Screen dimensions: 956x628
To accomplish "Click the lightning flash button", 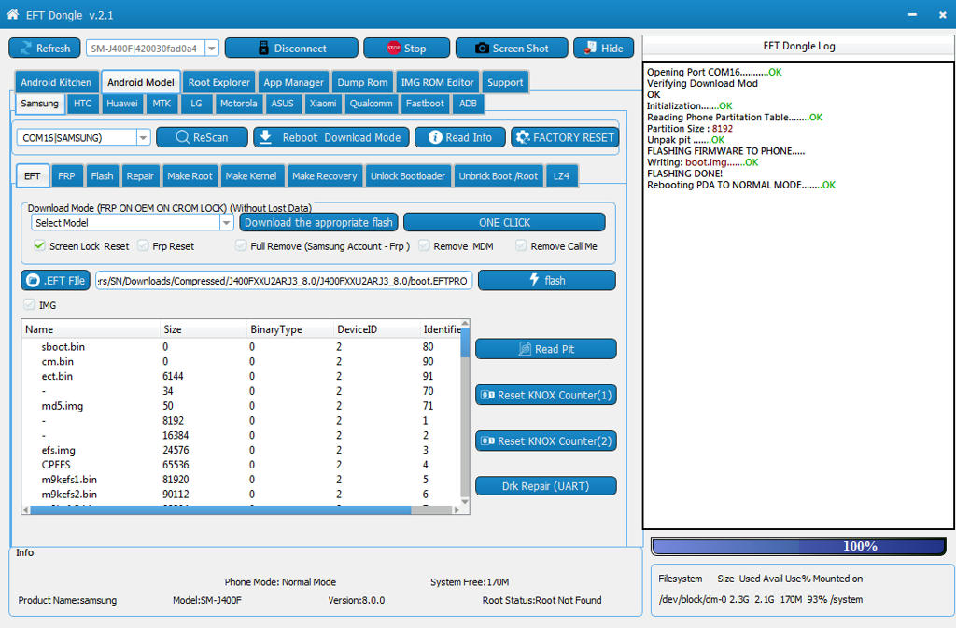I will tap(546, 280).
